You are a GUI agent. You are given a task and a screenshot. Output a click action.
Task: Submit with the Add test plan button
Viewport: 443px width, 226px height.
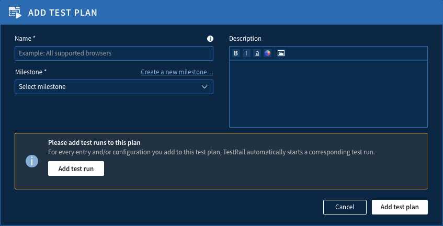click(x=400, y=207)
